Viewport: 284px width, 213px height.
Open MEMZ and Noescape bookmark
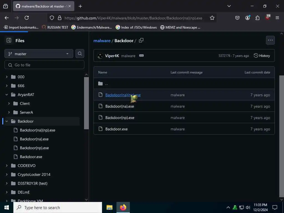[180, 27]
